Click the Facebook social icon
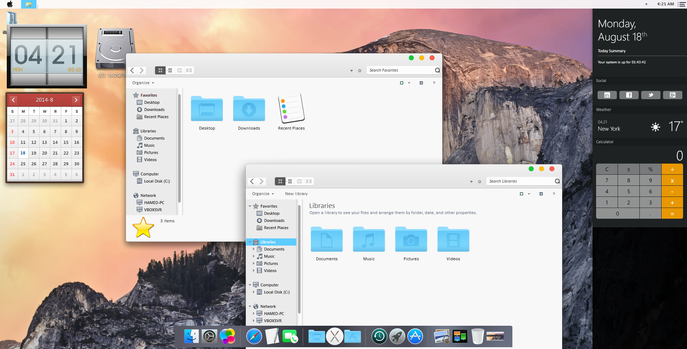The height and width of the screenshot is (349, 687). 629,95
